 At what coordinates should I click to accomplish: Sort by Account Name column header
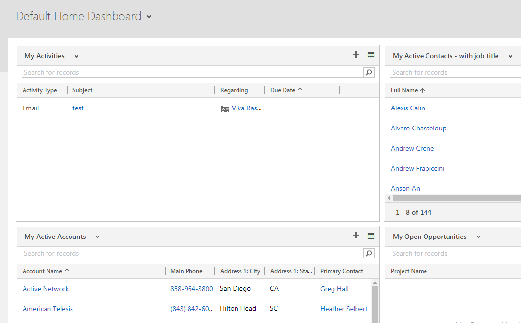click(46, 271)
